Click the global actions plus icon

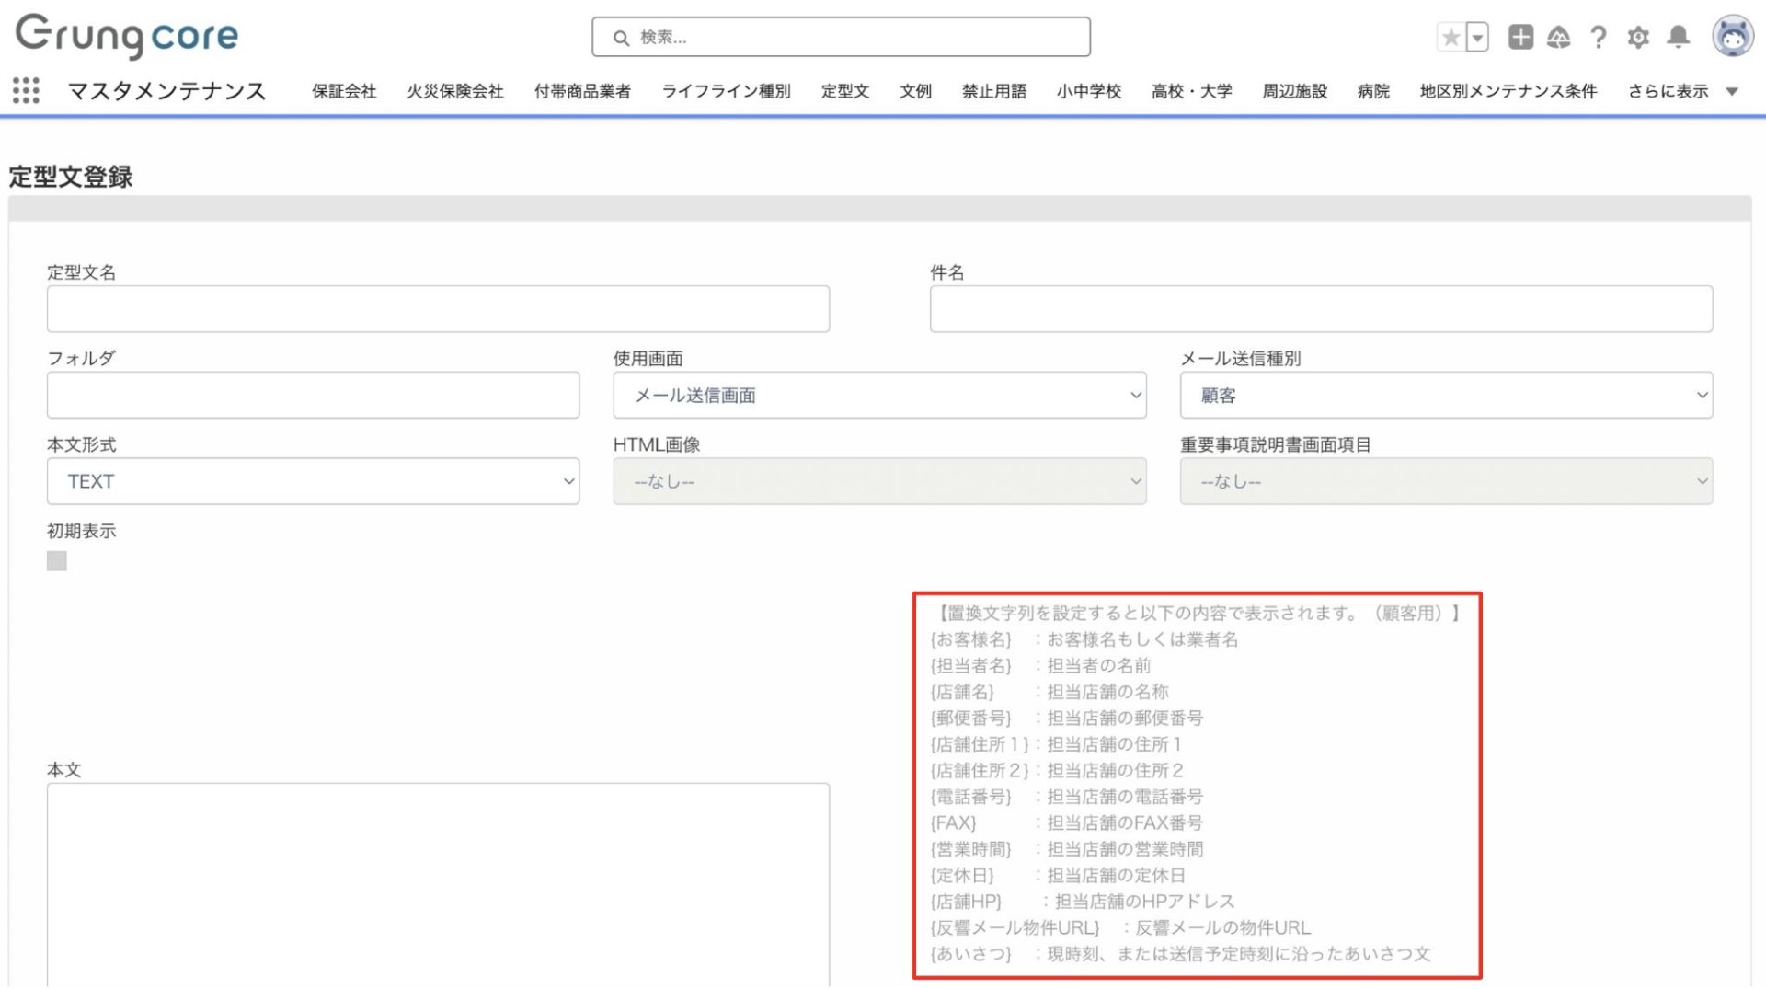pyautogui.click(x=1520, y=37)
